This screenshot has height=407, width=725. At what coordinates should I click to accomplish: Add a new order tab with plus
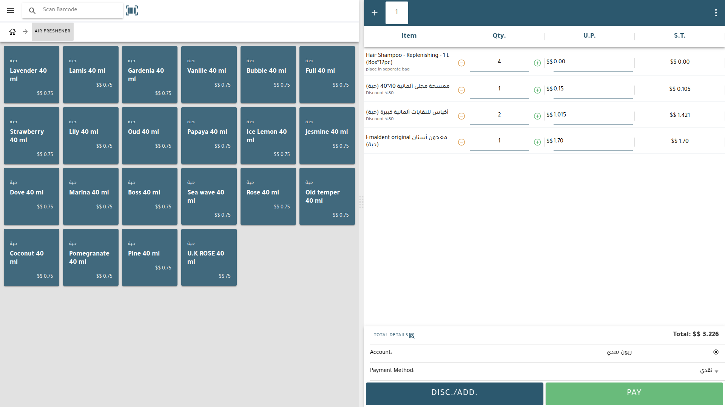[375, 13]
